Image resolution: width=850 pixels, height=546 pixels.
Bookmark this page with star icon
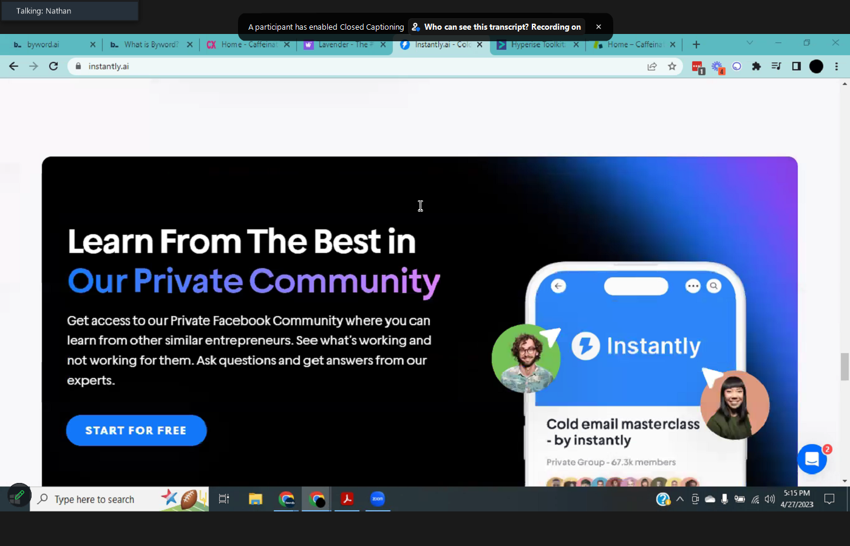[x=671, y=66]
